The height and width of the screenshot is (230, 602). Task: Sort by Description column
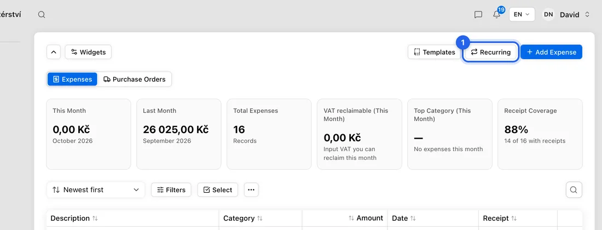click(x=74, y=218)
